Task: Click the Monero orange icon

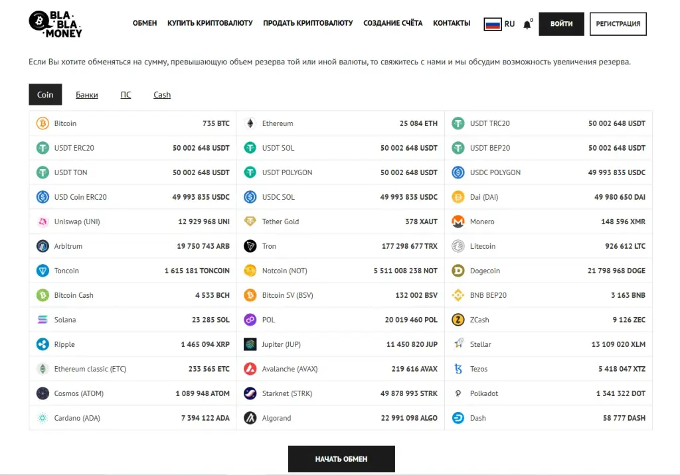Action: (458, 222)
